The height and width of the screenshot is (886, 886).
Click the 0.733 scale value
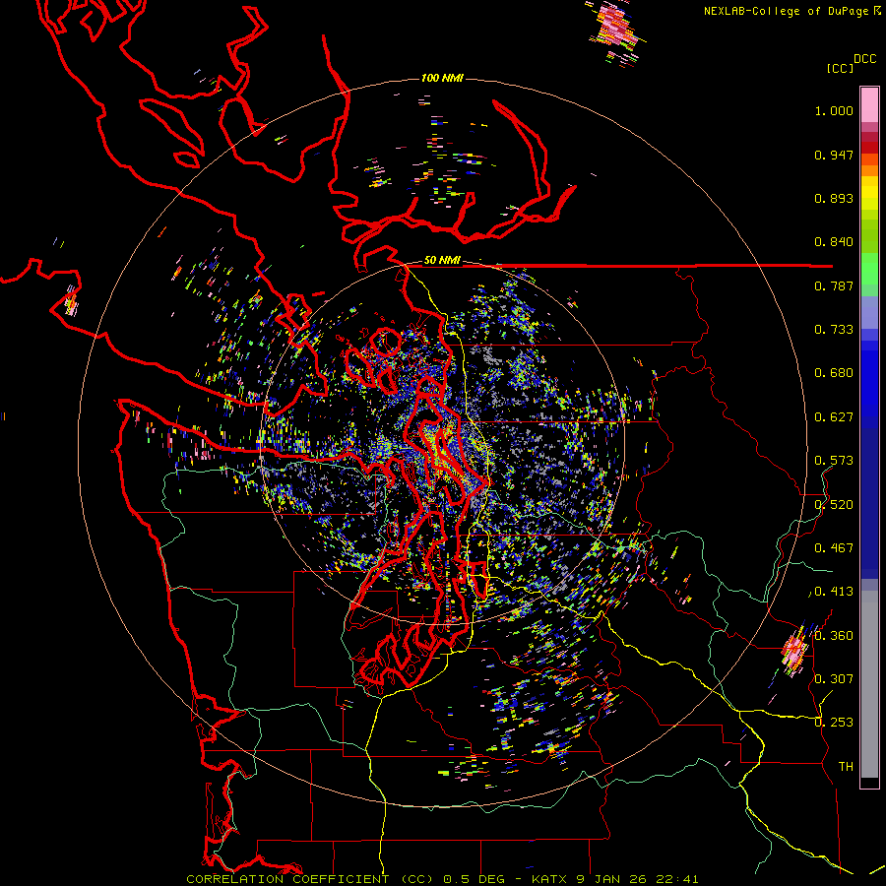834,330
